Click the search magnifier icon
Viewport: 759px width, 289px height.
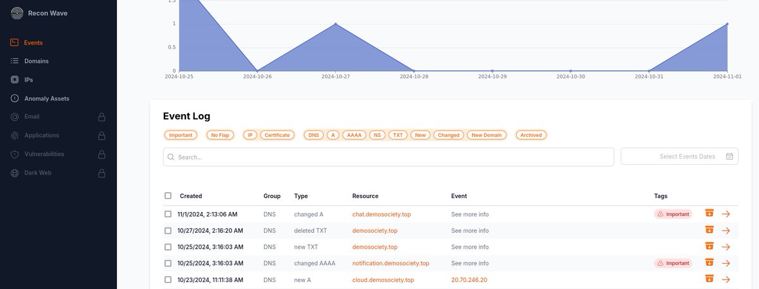tap(171, 157)
